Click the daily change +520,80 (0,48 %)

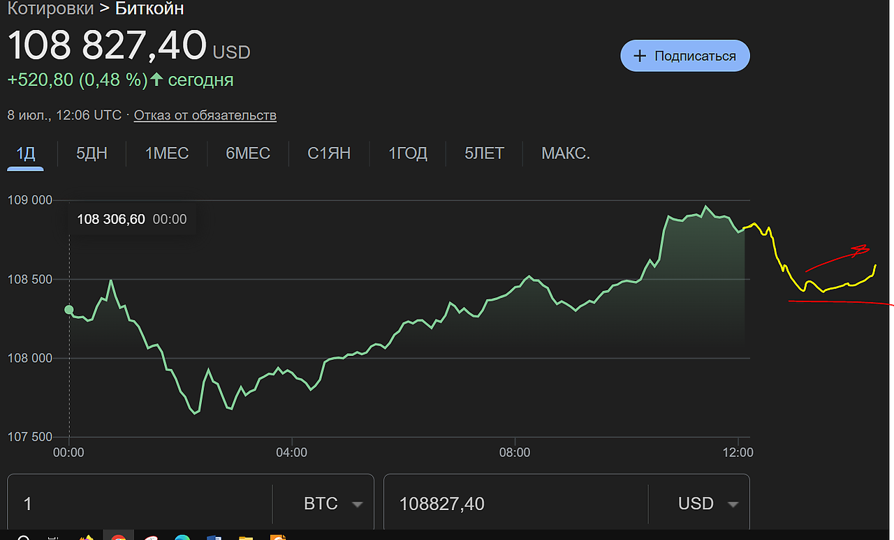pyautogui.click(x=77, y=80)
